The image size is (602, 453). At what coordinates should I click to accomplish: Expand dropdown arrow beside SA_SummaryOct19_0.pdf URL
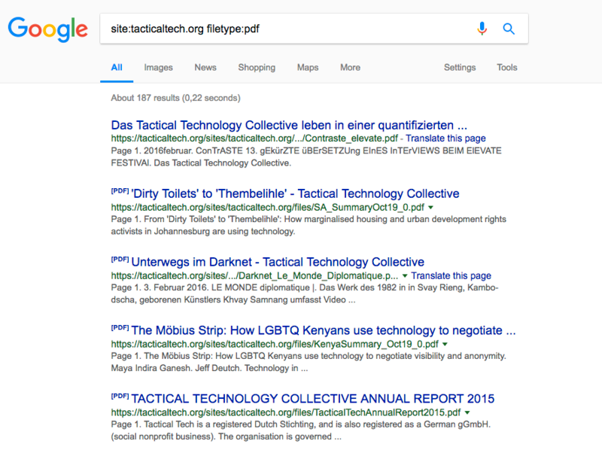(x=430, y=207)
